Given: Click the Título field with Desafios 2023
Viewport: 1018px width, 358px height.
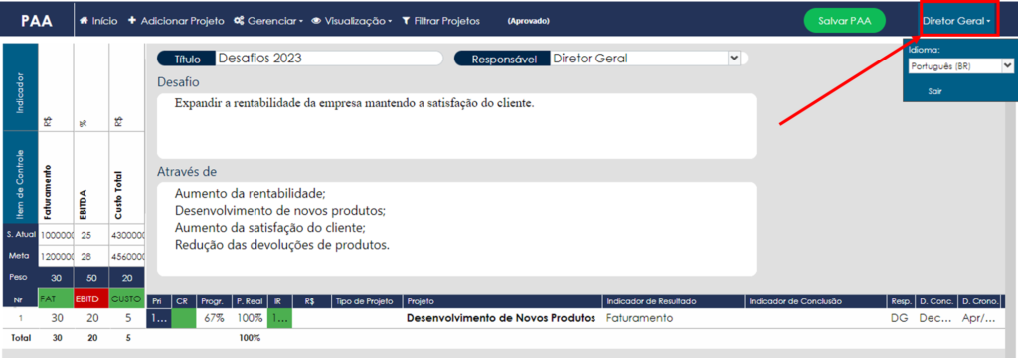Looking at the screenshot, I should (328, 58).
